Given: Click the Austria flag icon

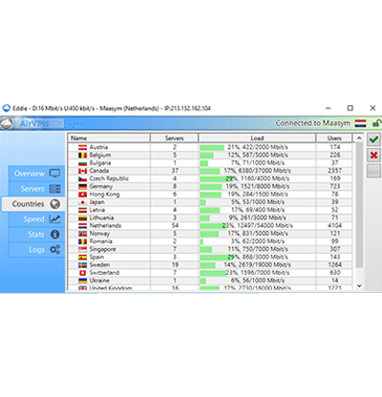Looking at the screenshot, I should click(x=83, y=147).
